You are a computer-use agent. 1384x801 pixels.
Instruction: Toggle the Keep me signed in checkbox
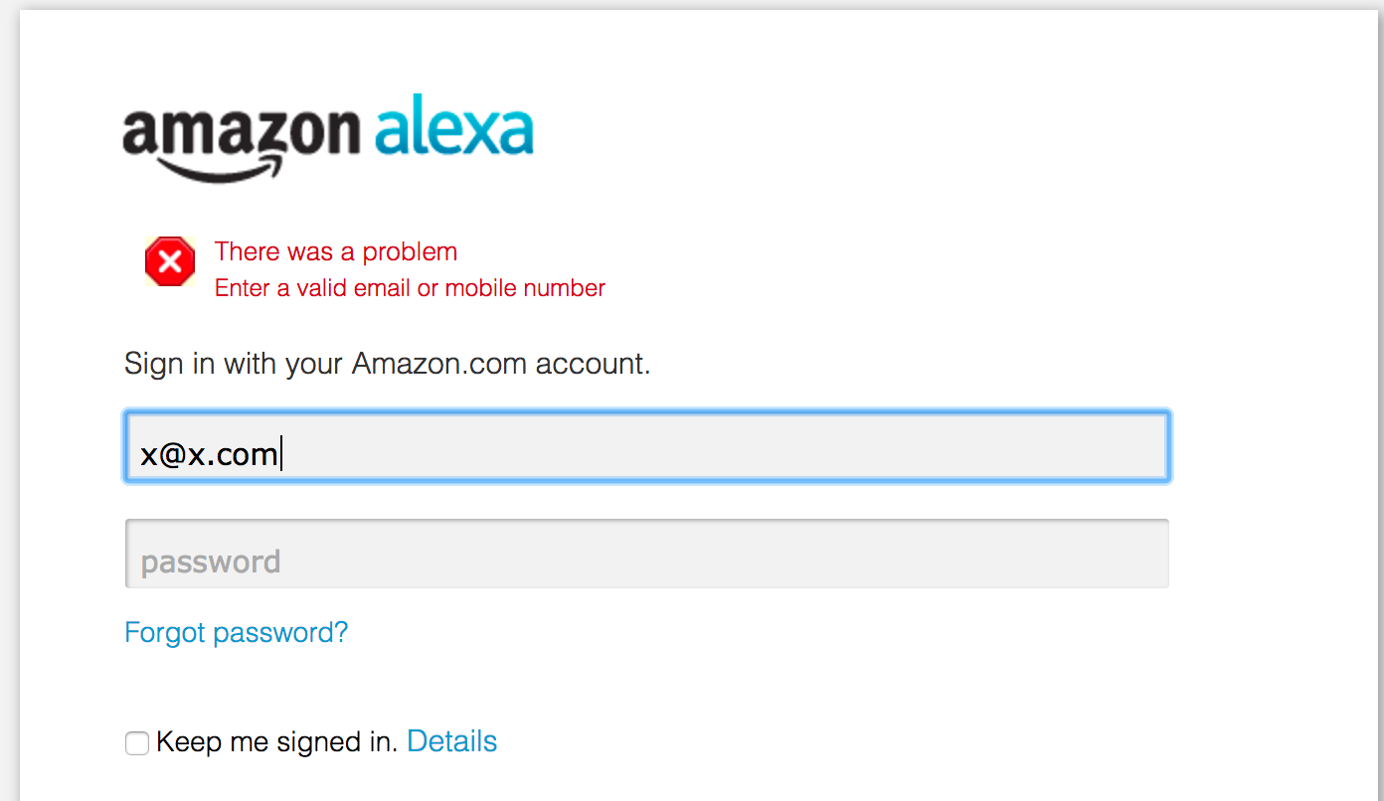tap(137, 743)
